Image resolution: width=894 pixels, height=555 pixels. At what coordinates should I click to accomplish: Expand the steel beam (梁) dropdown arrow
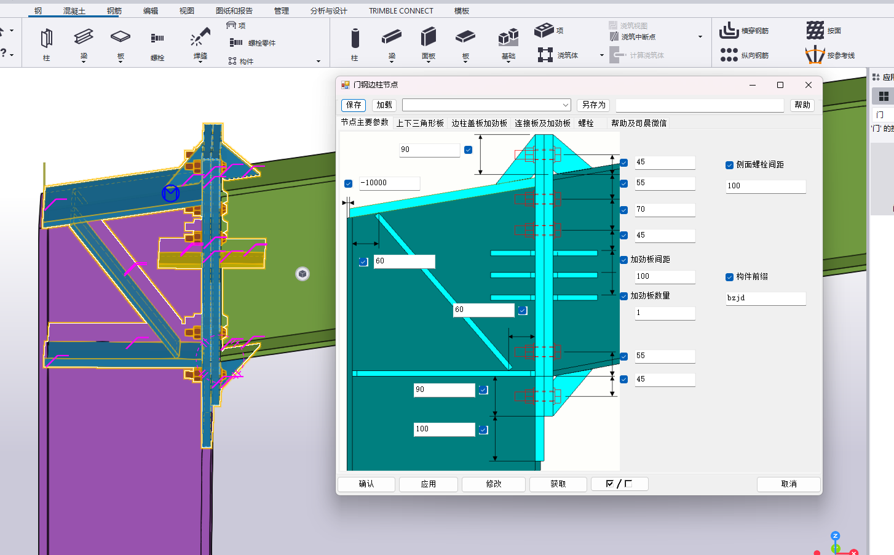tap(84, 62)
